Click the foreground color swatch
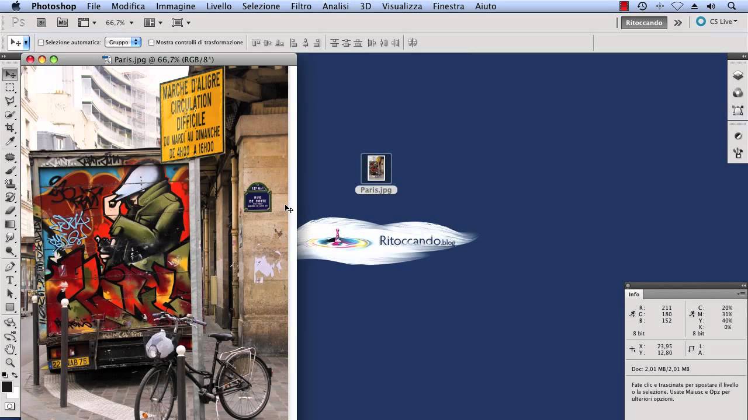The image size is (748, 420). (x=6, y=387)
